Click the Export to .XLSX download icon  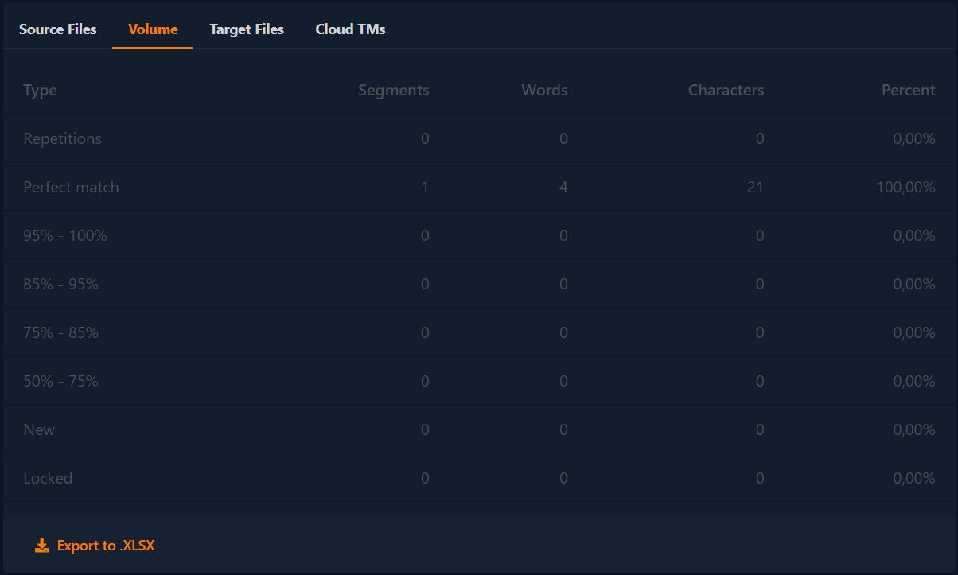42,546
